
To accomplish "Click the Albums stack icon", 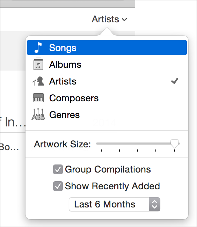I will pos(38,64).
